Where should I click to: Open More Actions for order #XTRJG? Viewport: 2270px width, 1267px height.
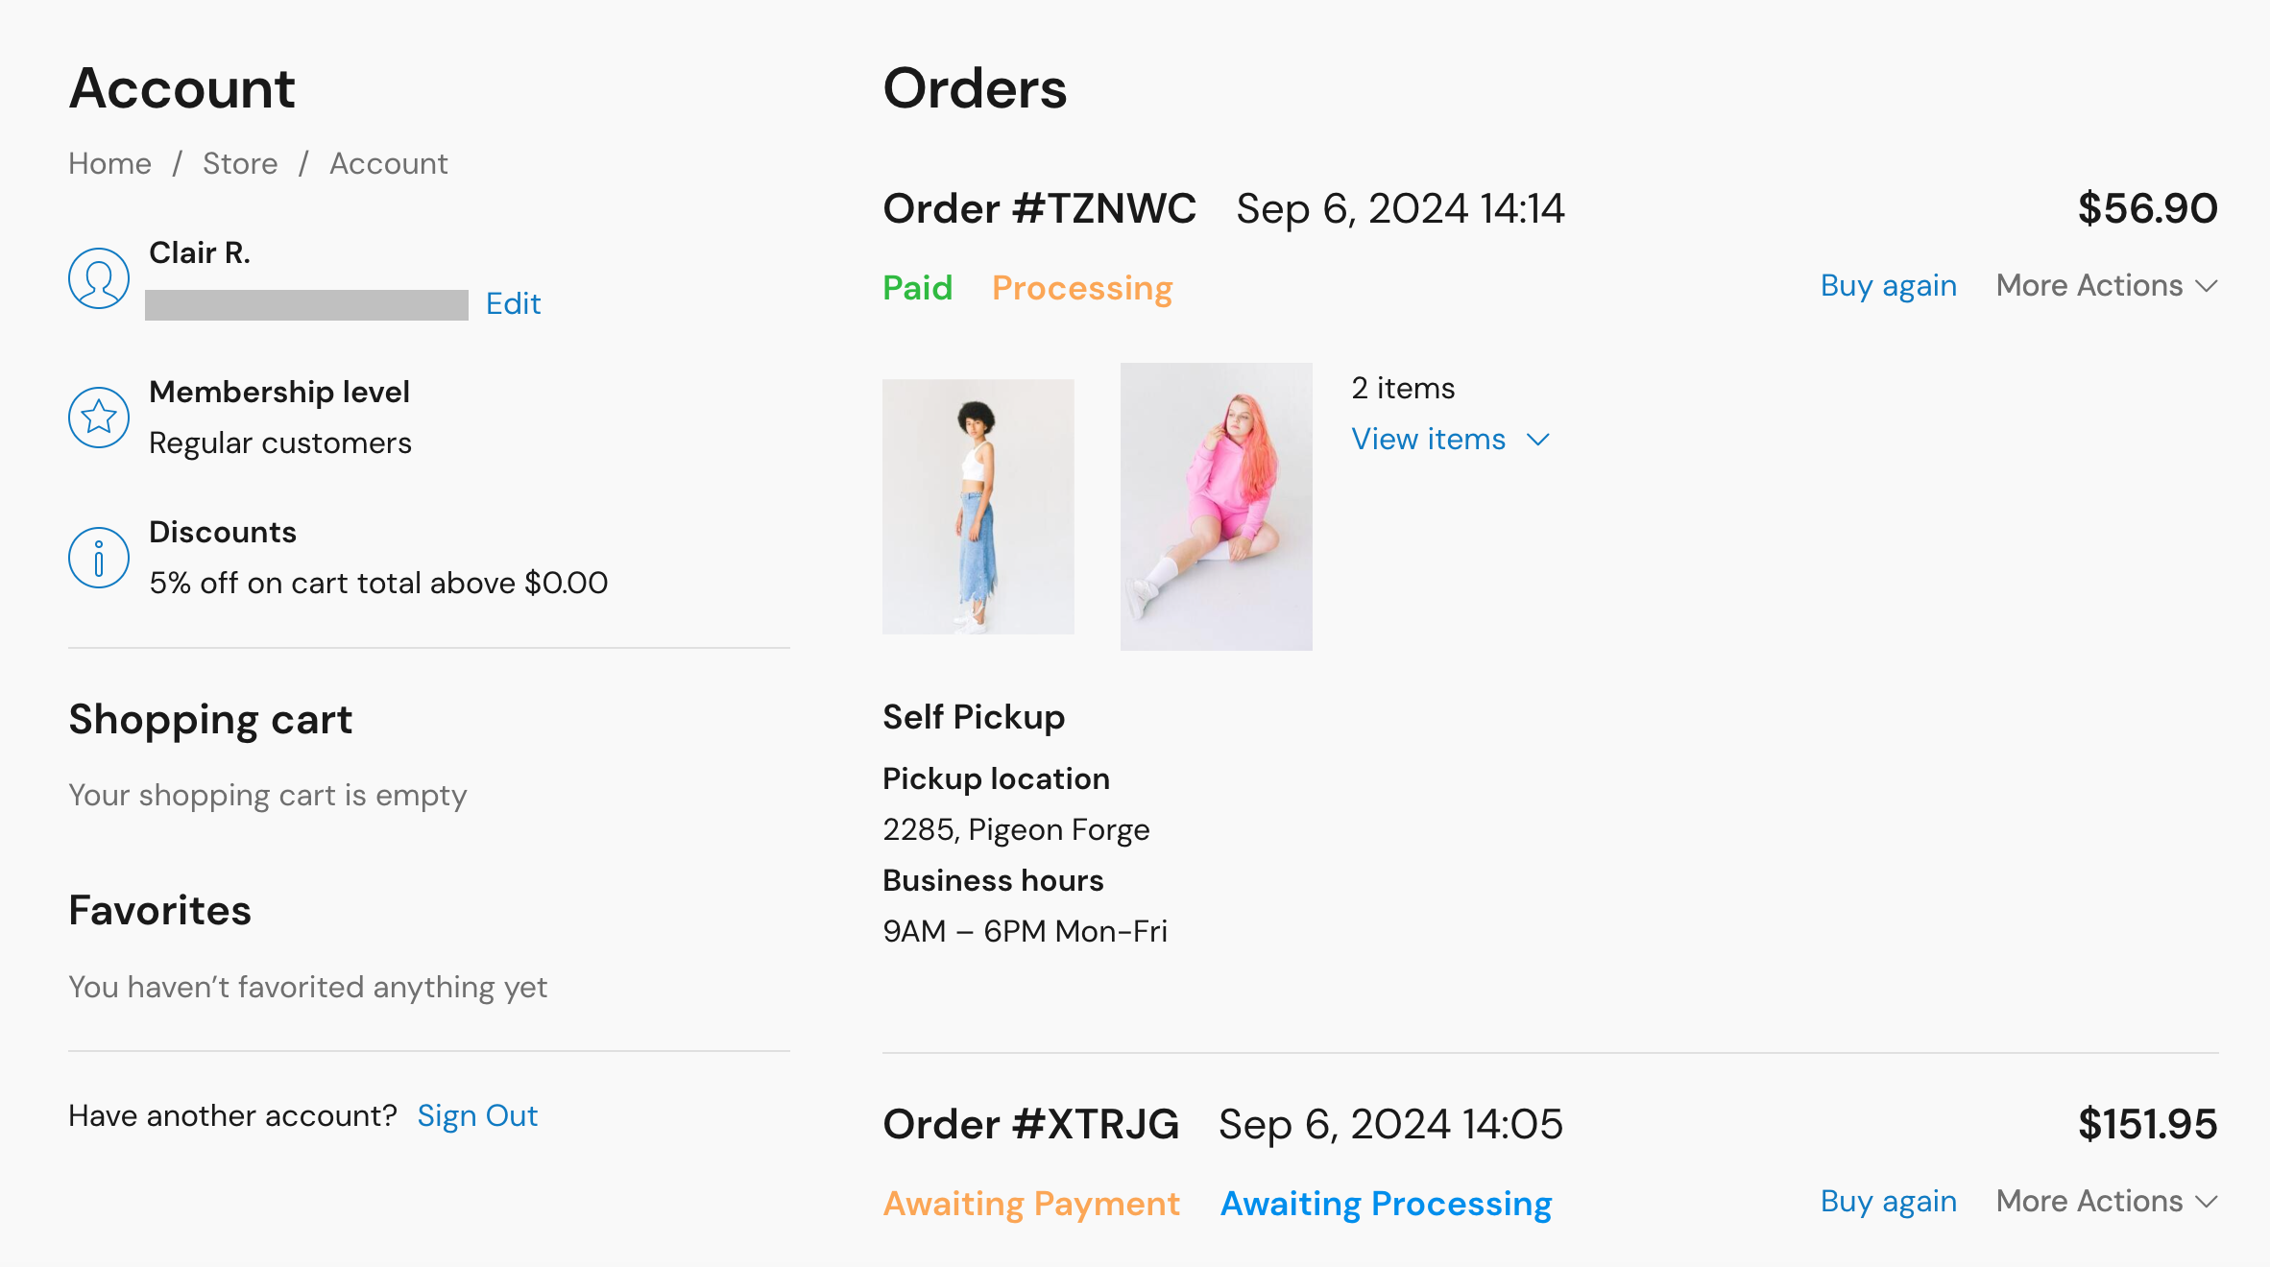click(x=2106, y=1202)
